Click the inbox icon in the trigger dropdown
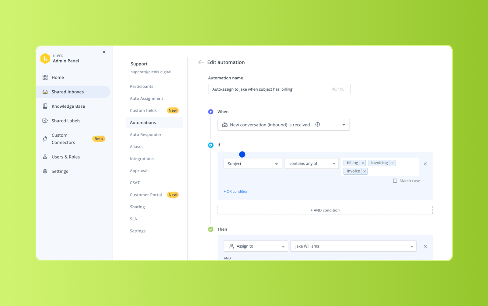This screenshot has height=306, width=488. [225, 125]
